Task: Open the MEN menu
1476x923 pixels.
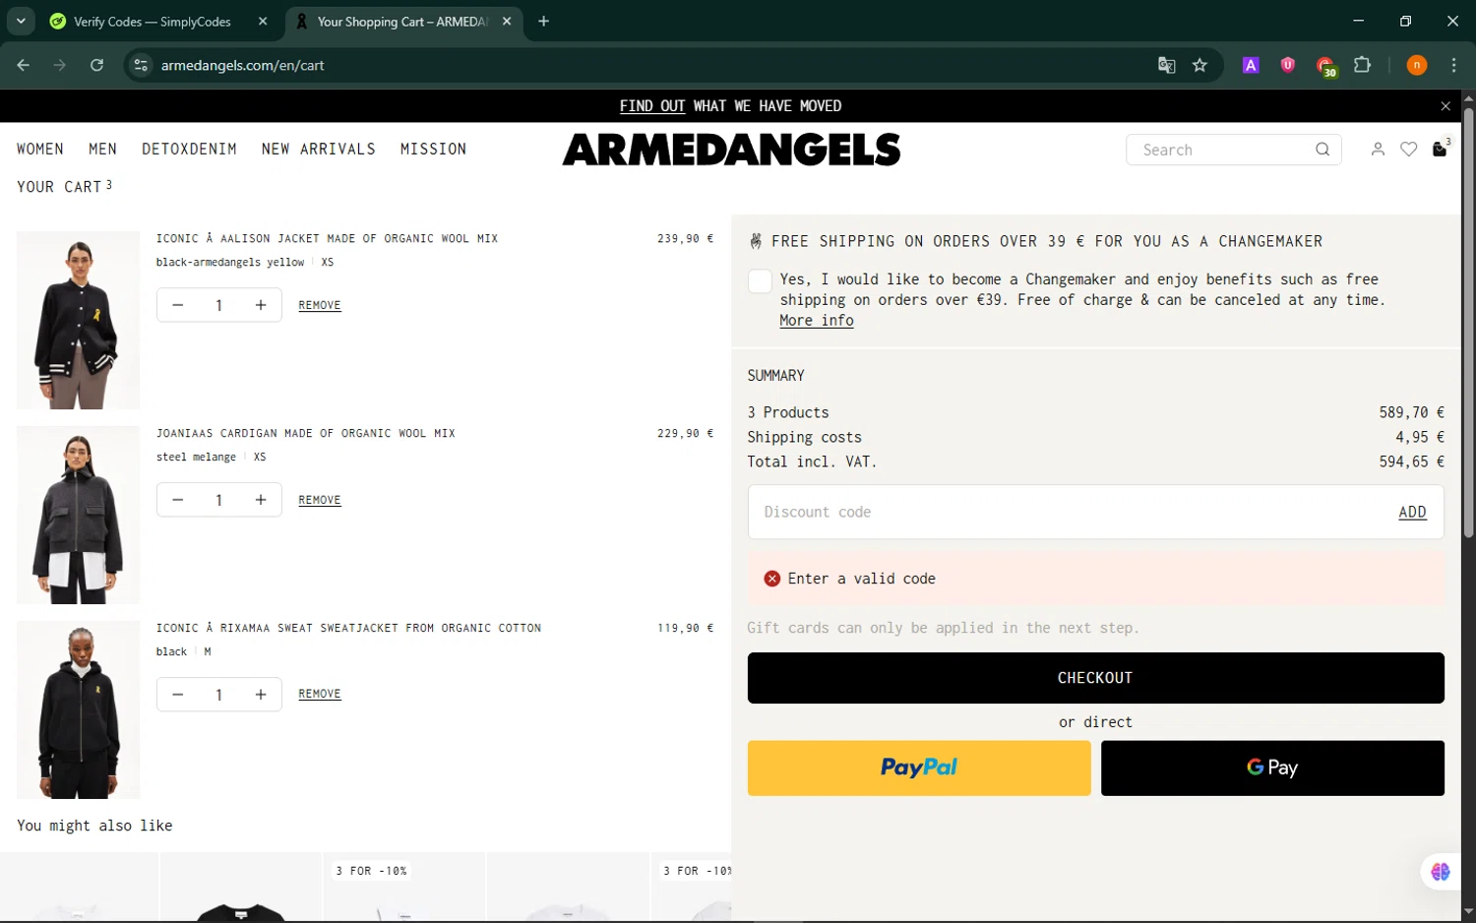Action: 102,150
